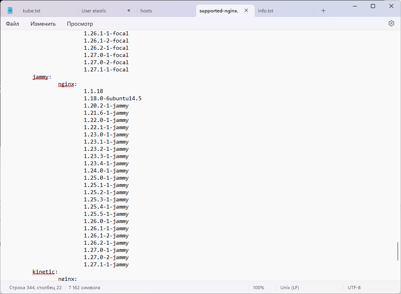Viewport: 401px width, 294px height.
Task: Click the line 1.21.6-1-jammy
Action: click(106, 113)
